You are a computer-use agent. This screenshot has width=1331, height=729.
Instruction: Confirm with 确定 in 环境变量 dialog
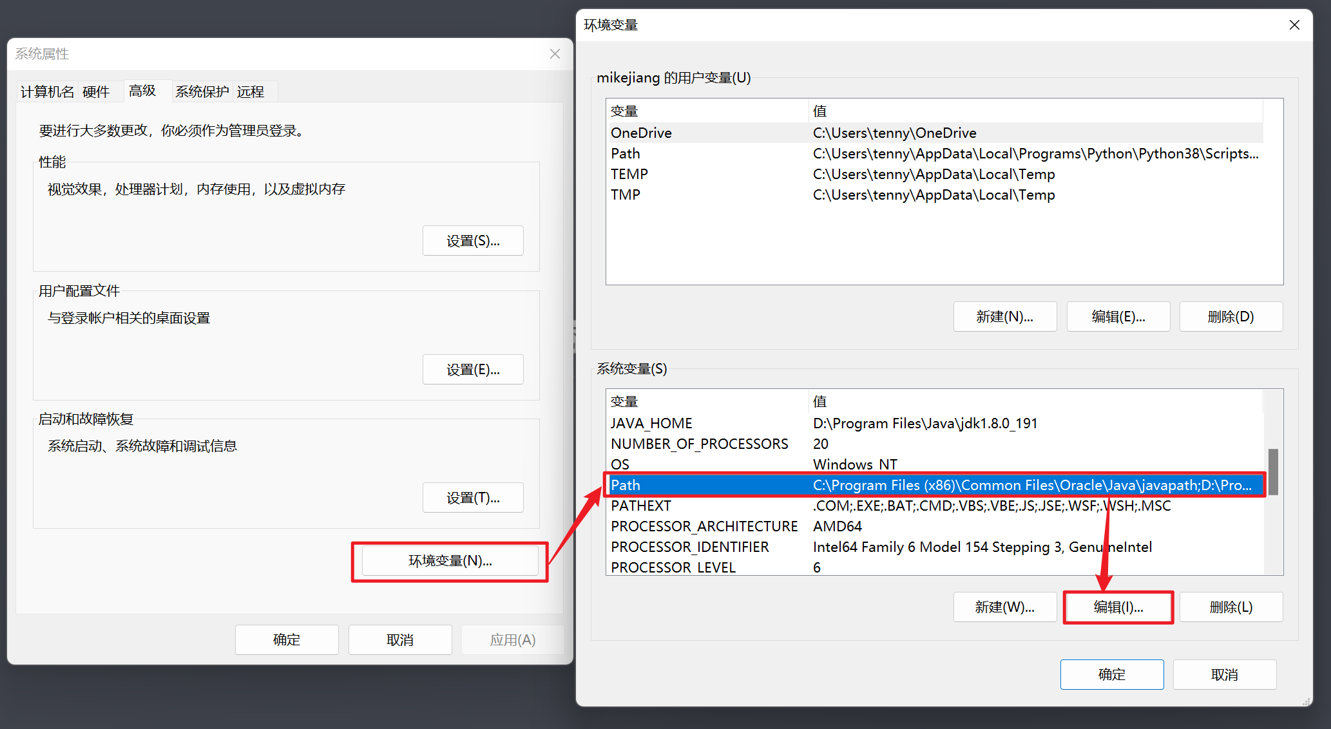pyautogui.click(x=1111, y=674)
